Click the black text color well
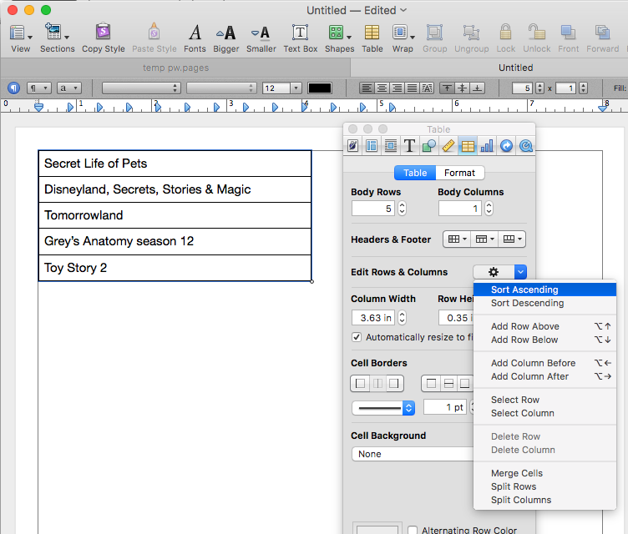This screenshot has height=534, width=628. pyautogui.click(x=320, y=88)
